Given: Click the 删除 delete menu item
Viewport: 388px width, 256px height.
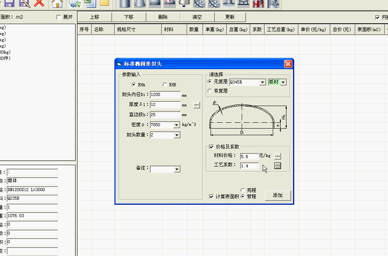Looking at the screenshot, I should tap(163, 17).
